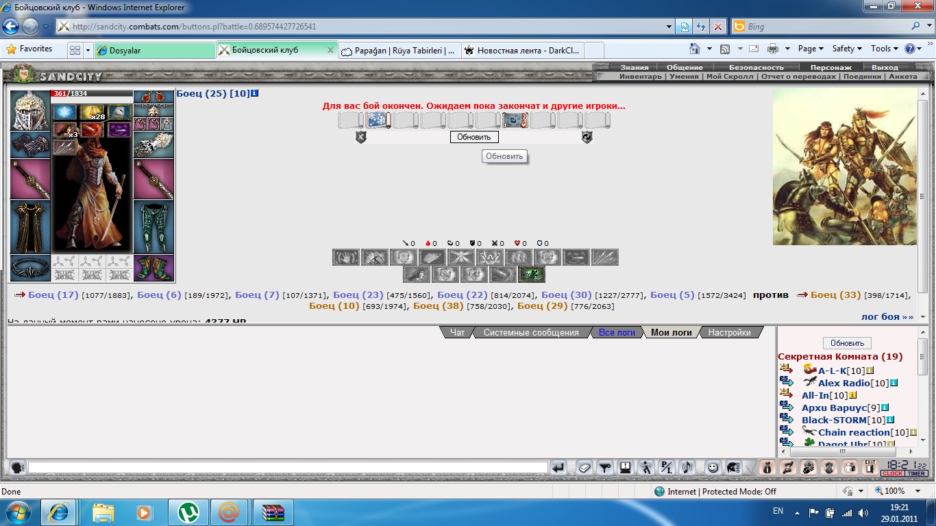Click Обновить button above player list
936x526 pixels.
pos(847,343)
